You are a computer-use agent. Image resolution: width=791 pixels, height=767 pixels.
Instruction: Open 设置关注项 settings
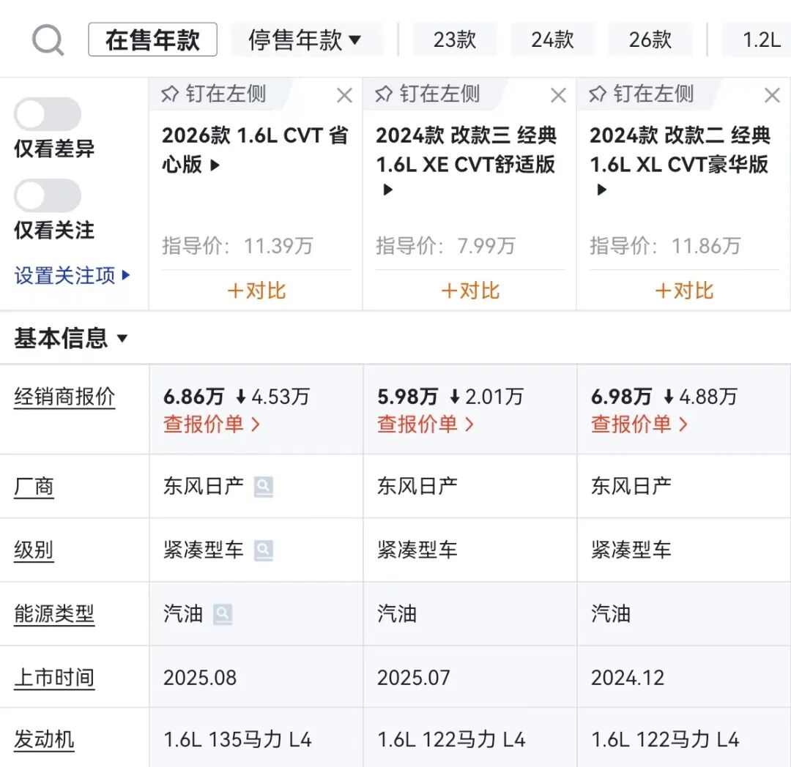click(x=73, y=276)
